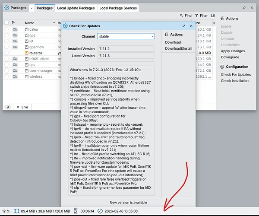This screenshot has width=259, height=216.
Task: Click the wireless package icon
Action: 27,76
